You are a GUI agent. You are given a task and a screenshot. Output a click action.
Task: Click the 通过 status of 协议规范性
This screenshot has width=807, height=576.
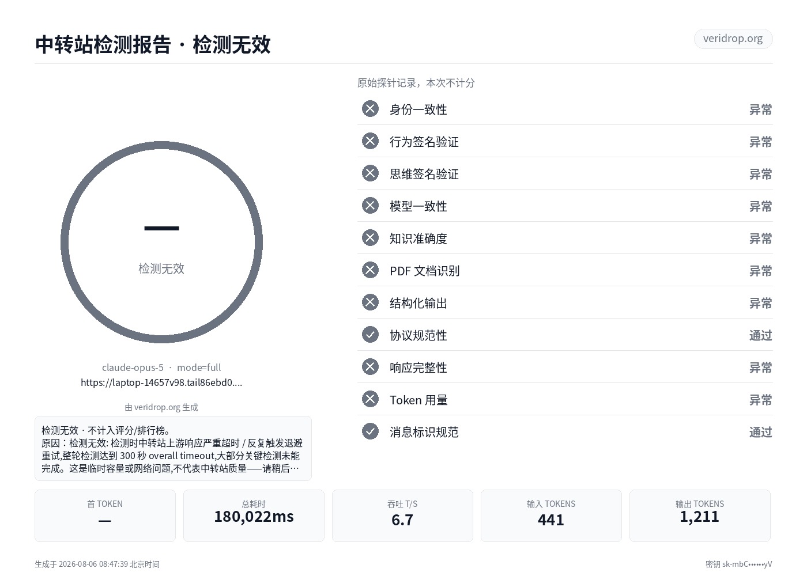pos(760,335)
